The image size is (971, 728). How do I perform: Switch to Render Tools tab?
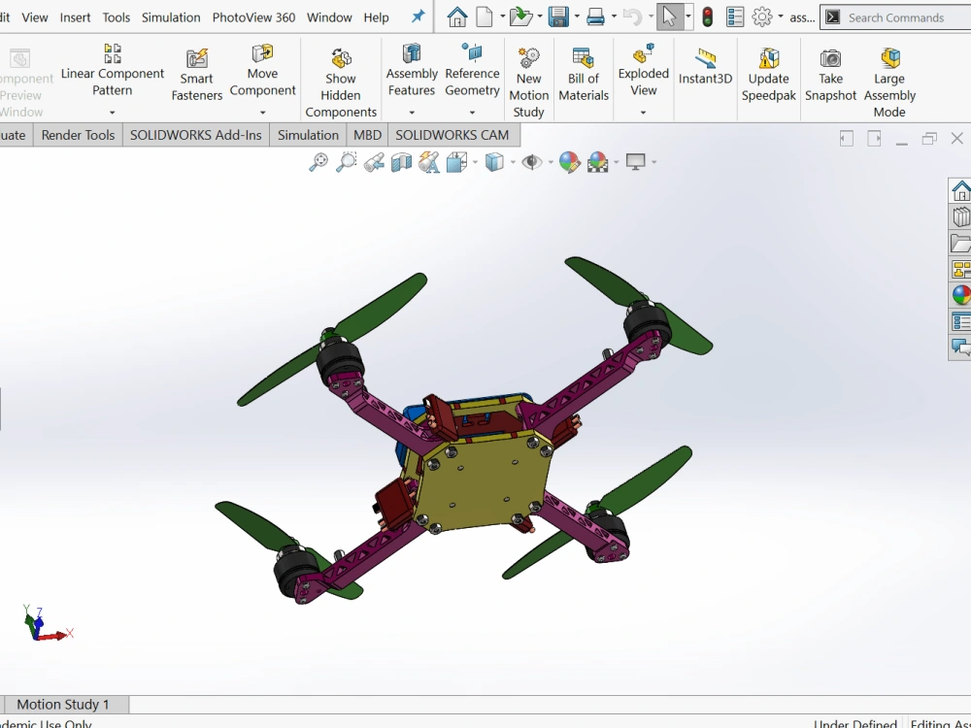pos(78,135)
